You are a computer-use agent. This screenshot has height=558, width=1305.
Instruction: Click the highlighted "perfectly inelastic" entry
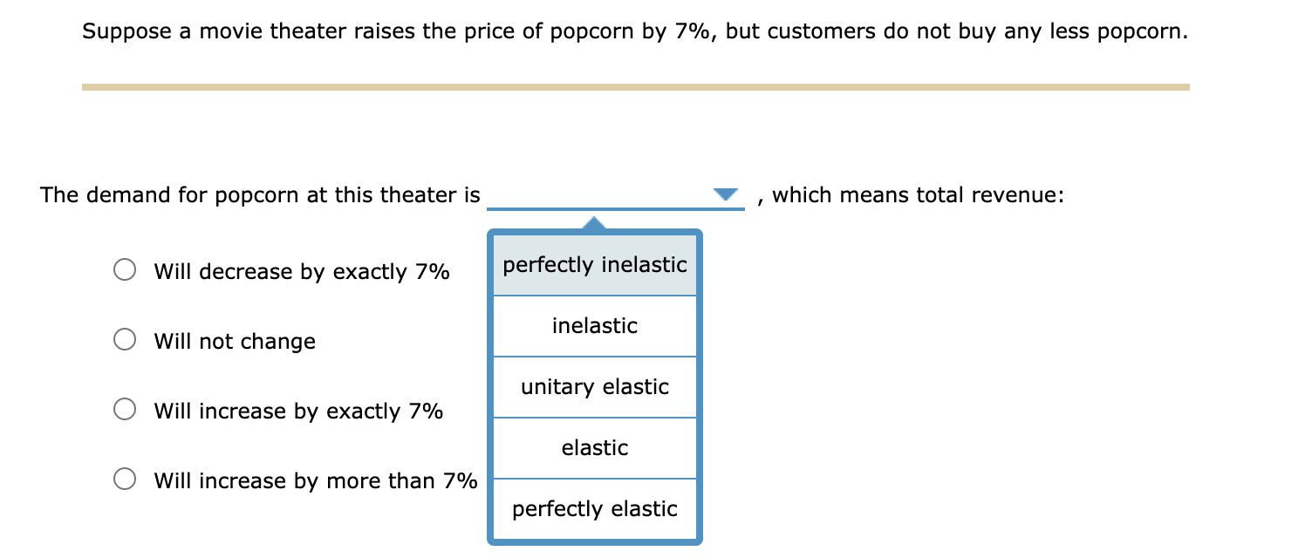click(594, 264)
